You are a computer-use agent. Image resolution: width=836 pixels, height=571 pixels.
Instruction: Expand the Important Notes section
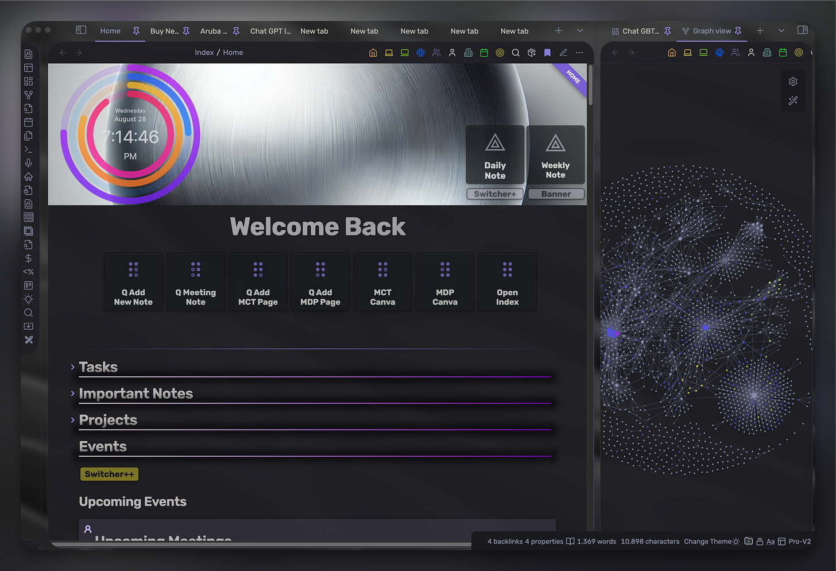point(73,393)
